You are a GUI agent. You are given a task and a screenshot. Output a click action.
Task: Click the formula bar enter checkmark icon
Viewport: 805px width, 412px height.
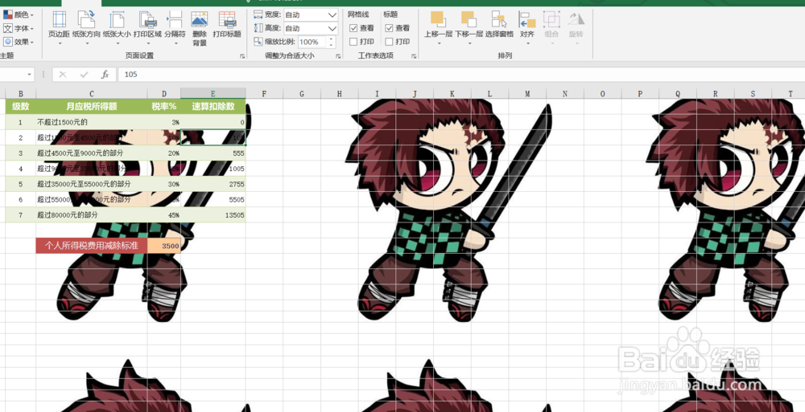(85, 75)
